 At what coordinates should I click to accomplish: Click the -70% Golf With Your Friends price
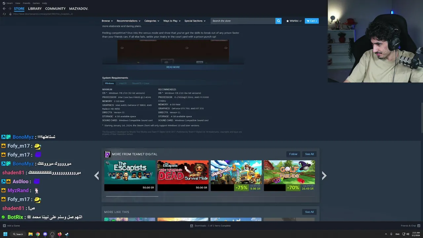(x=300, y=187)
